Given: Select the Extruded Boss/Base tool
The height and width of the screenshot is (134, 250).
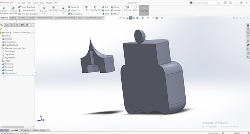Looking at the screenshot, I should pos(4,11).
